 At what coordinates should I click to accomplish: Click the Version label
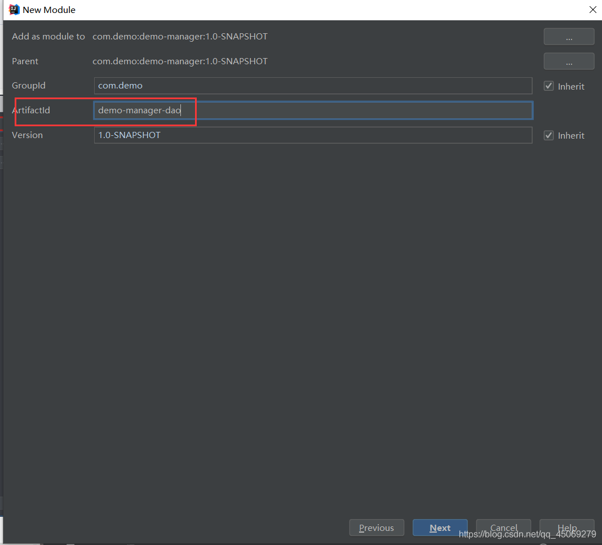27,135
